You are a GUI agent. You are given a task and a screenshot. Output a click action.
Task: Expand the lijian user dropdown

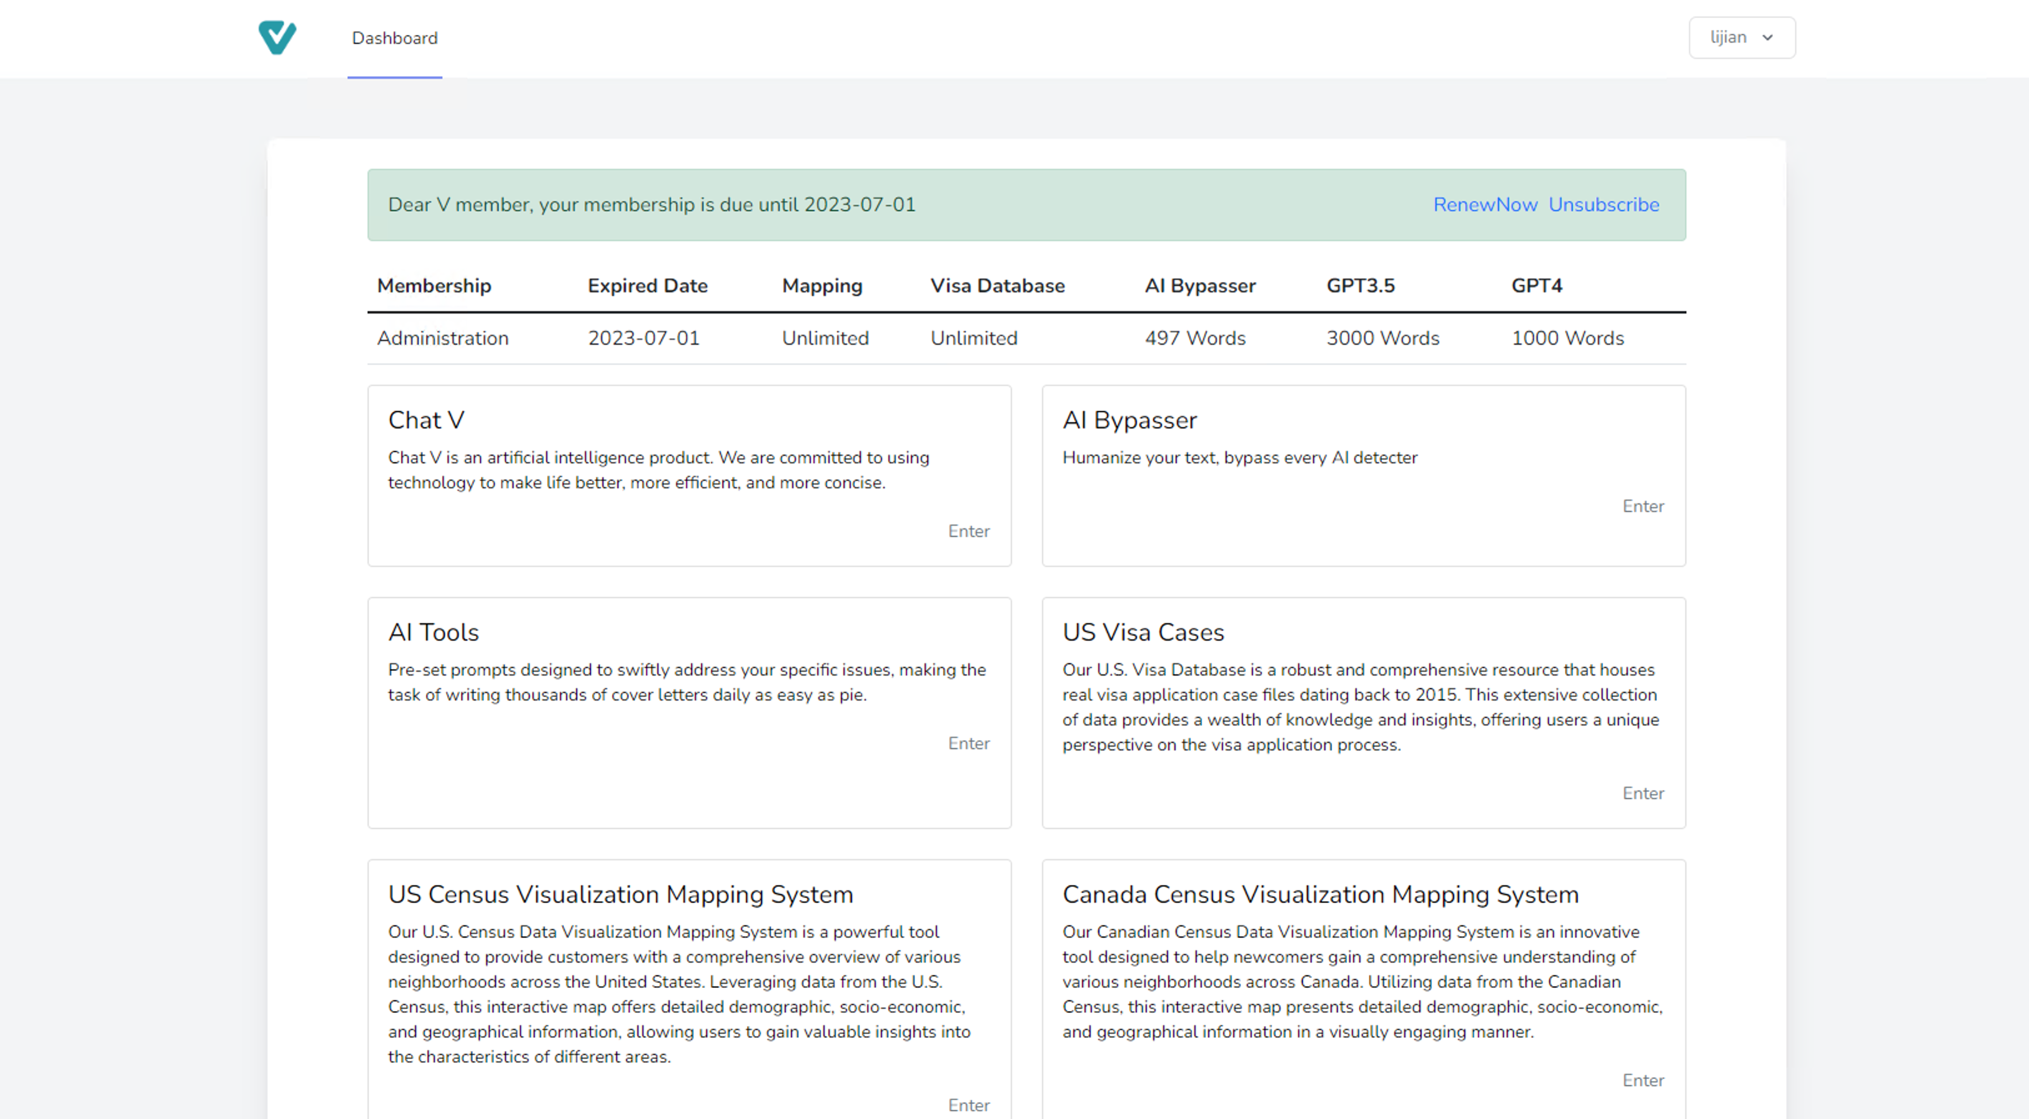[x=1728, y=37]
